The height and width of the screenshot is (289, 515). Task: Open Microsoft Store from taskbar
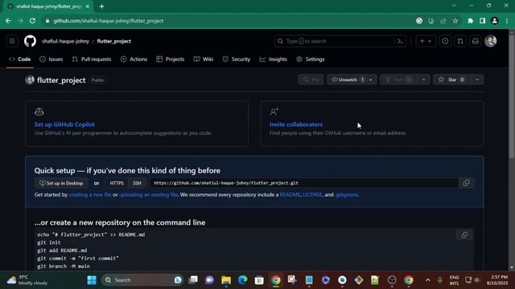point(259,280)
